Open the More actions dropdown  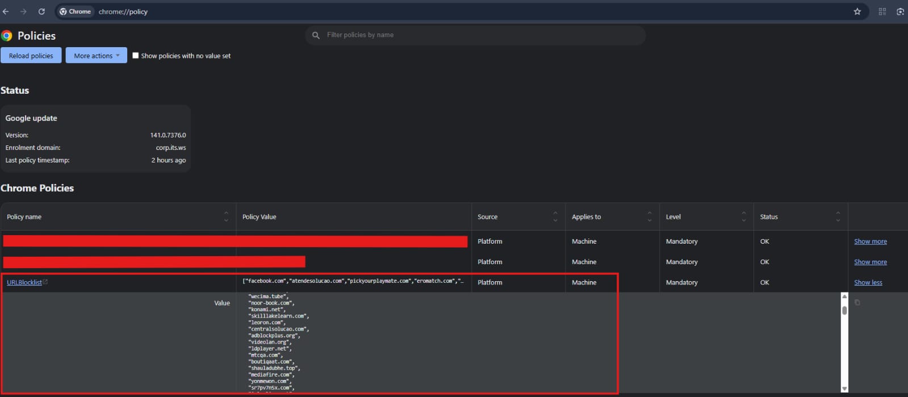(97, 56)
